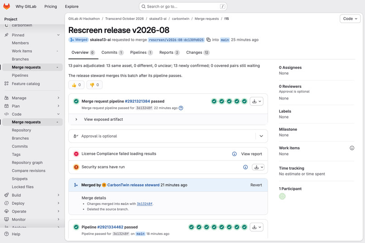
Task: Click Transcend October 2026 breadcrumb
Action: pyautogui.click(x=125, y=19)
